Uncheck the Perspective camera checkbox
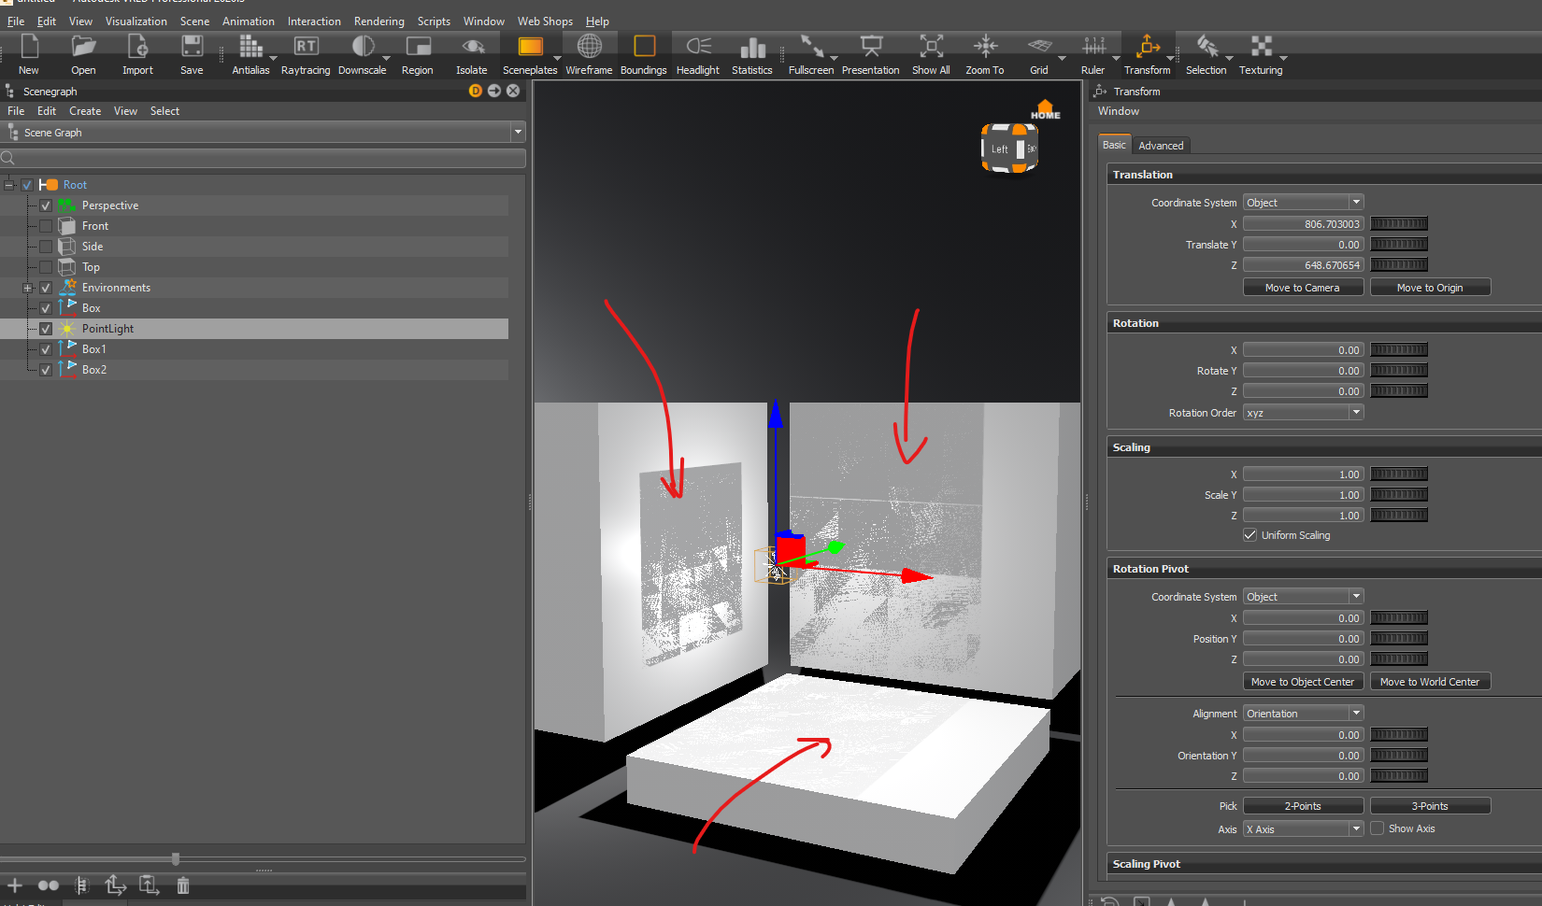Viewport: 1542px width, 906px height. click(x=46, y=205)
